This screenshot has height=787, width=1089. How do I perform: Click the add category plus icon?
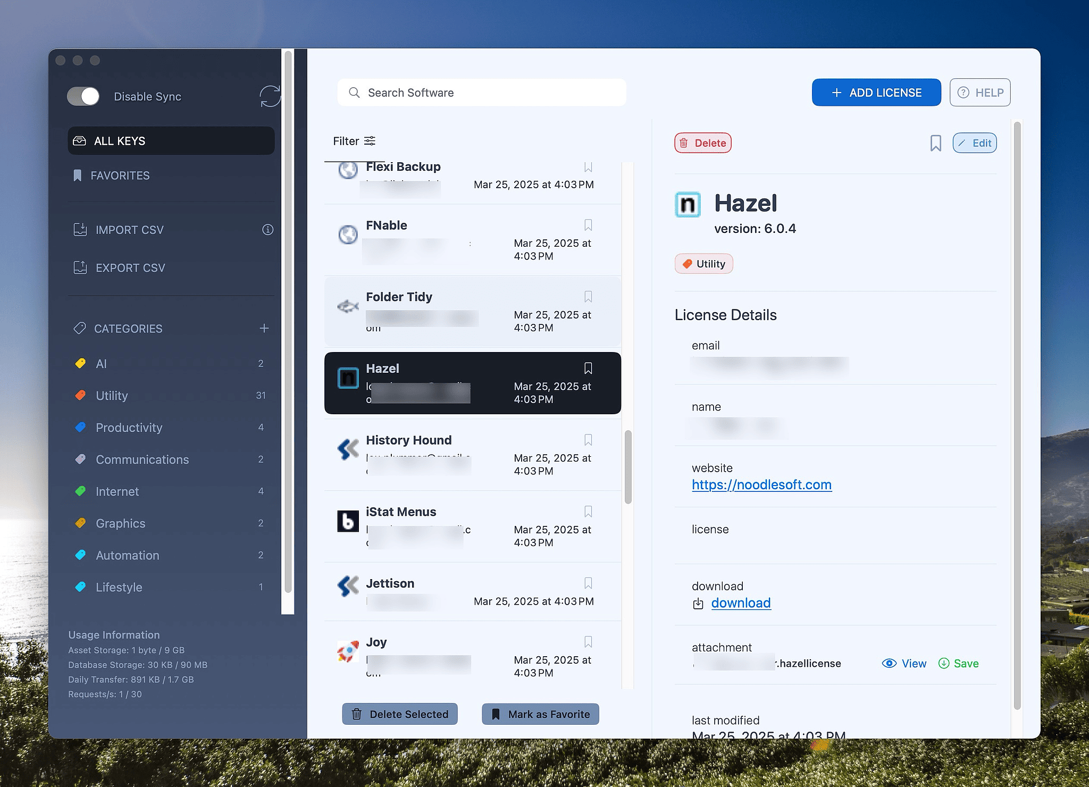click(264, 328)
